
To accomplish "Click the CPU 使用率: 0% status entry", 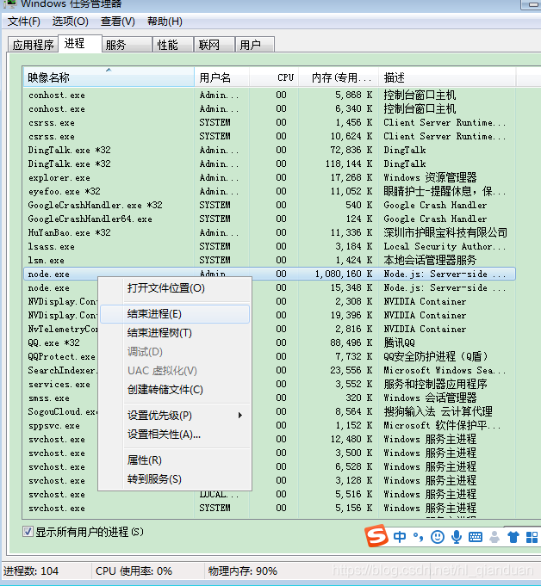I will tap(134, 571).
